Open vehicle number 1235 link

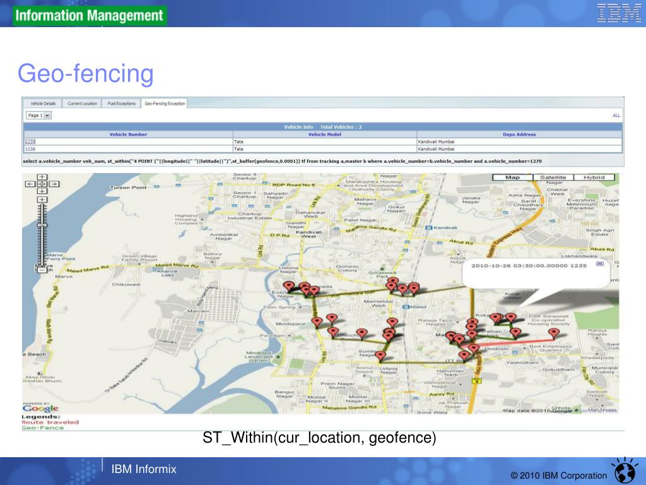[x=30, y=141]
